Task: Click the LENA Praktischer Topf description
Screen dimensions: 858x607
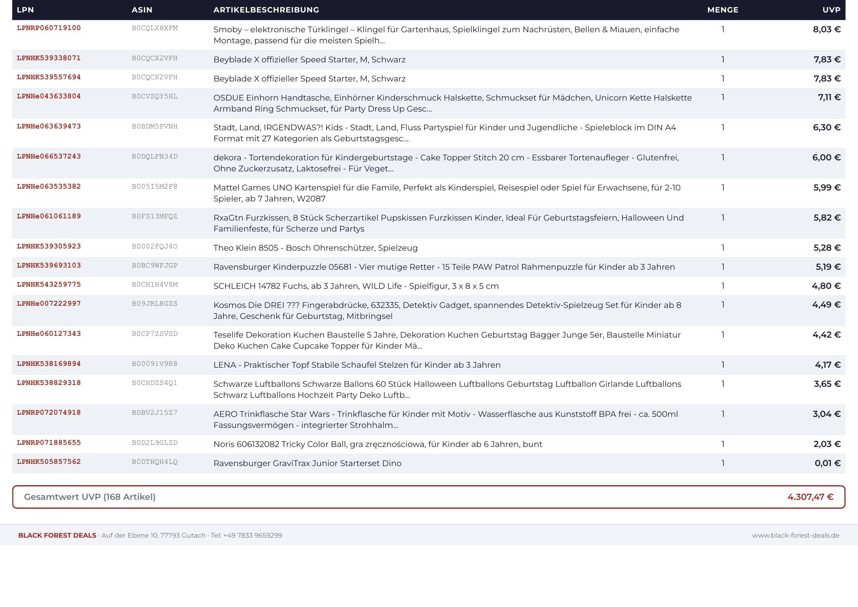Action: [x=357, y=365]
